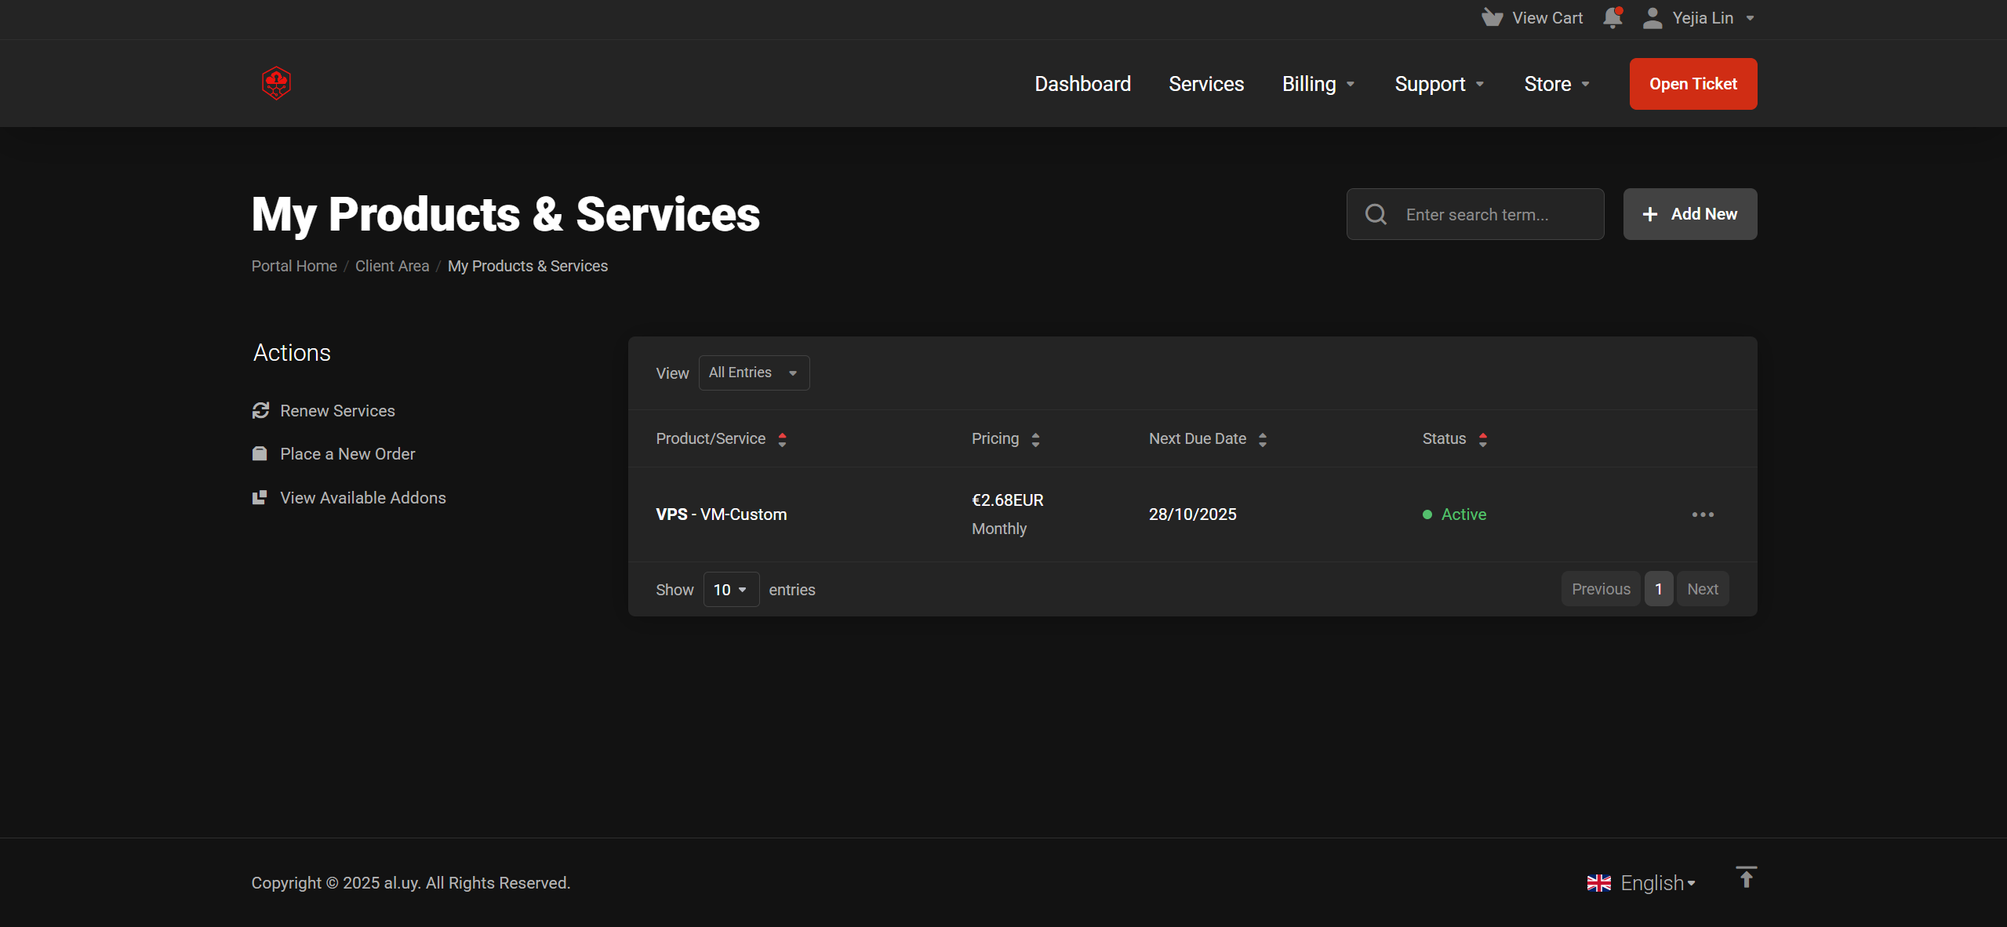Click the Open Ticket button

pyautogui.click(x=1693, y=83)
